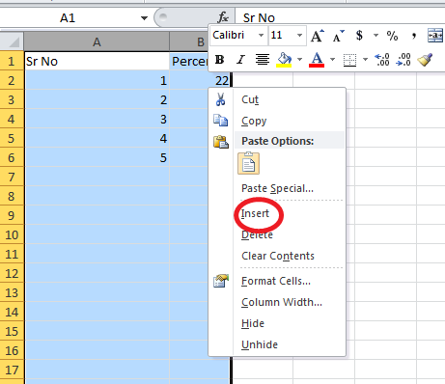Apply the yellow Fill Color swatch
Screen dimensions: 445x384
click(x=284, y=60)
